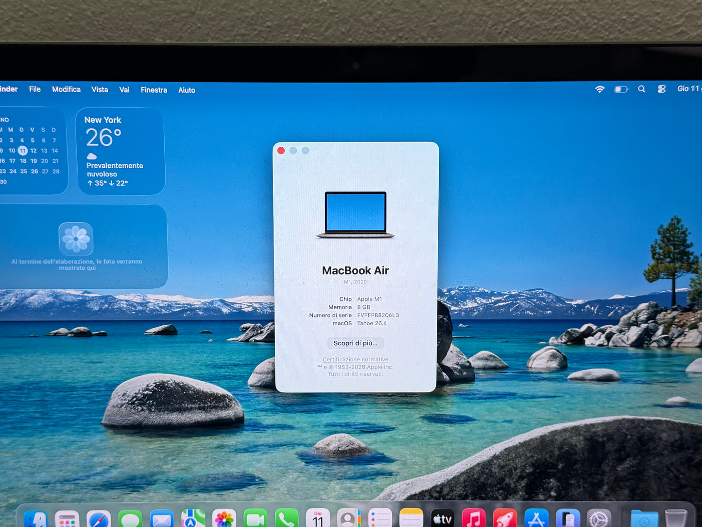The height and width of the screenshot is (527, 702).
Task: Click the Scopri di più... button
Action: click(x=355, y=343)
